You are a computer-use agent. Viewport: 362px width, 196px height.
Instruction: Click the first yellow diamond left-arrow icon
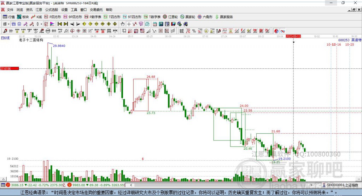(84, 24)
